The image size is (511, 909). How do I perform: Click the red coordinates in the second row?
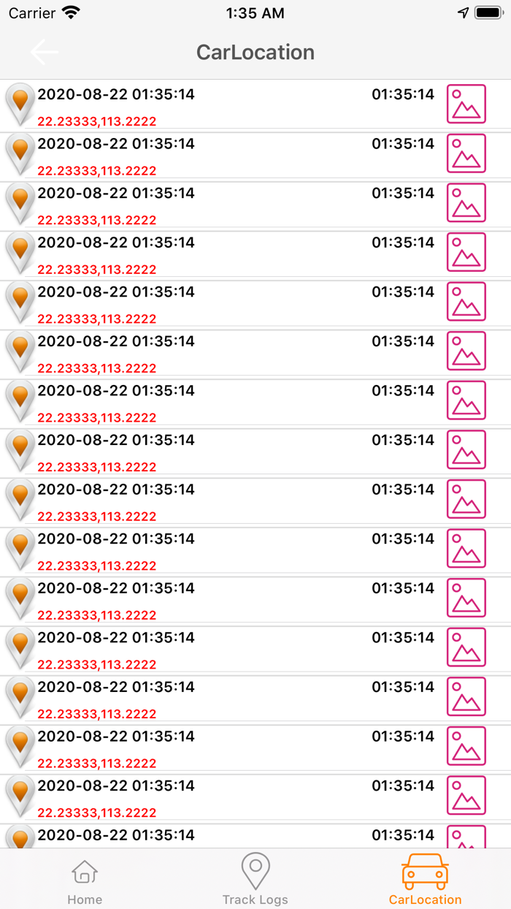[x=97, y=171]
